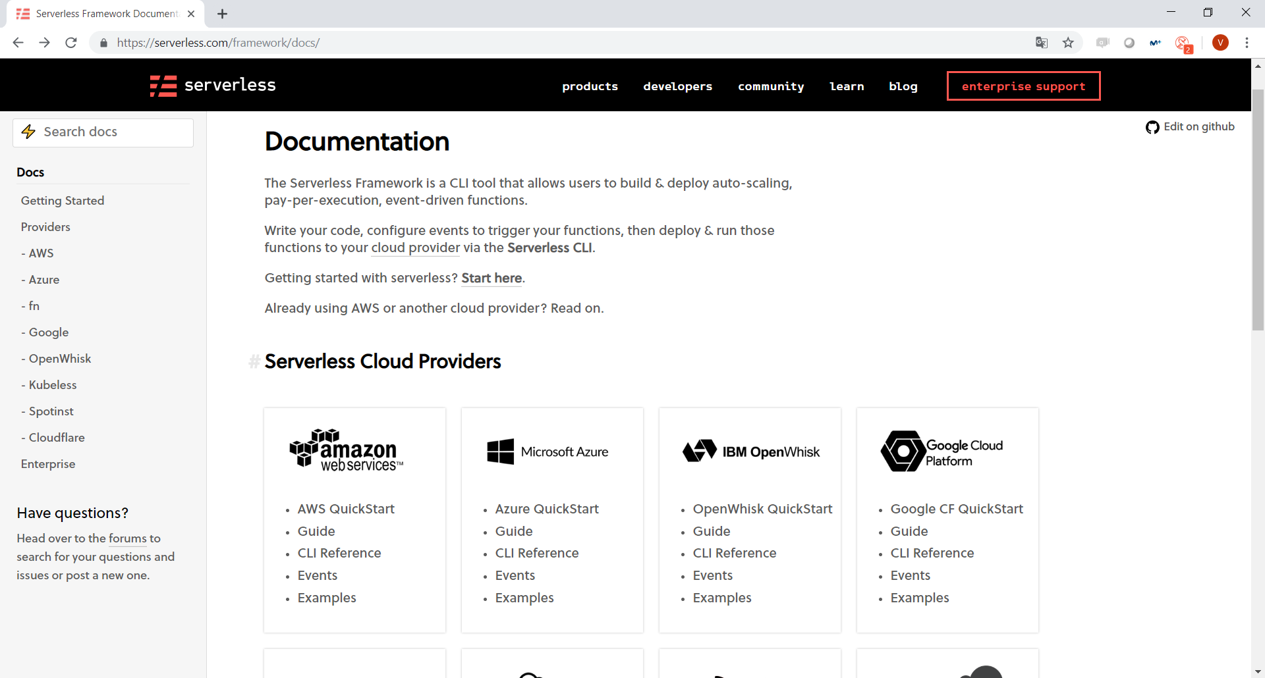Open the Google Cloud Guide link
1265x678 pixels.
[x=909, y=531]
